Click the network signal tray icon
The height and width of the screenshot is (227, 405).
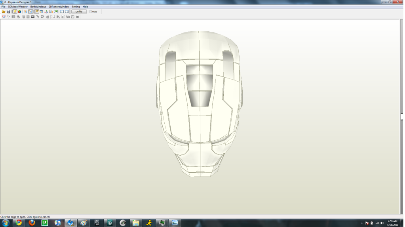pyautogui.click(x=377, y=223)
